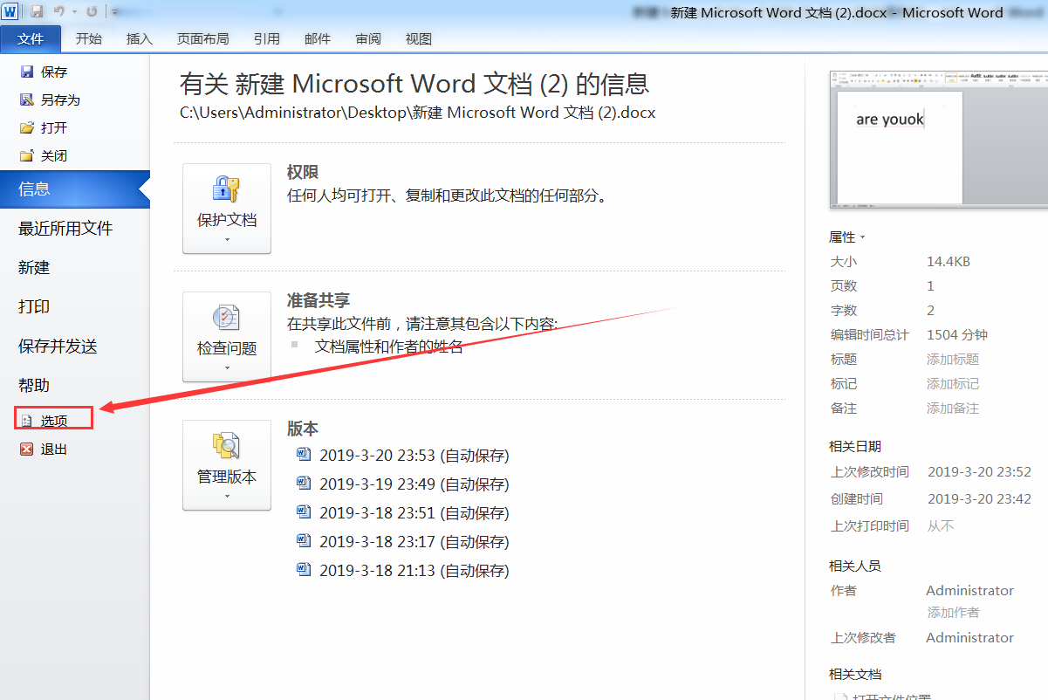The height and width of the screenshot is (700, 1048).
Task: Click the Save icon in Quick Access Toolbar
Action: [x=35, y=10]
